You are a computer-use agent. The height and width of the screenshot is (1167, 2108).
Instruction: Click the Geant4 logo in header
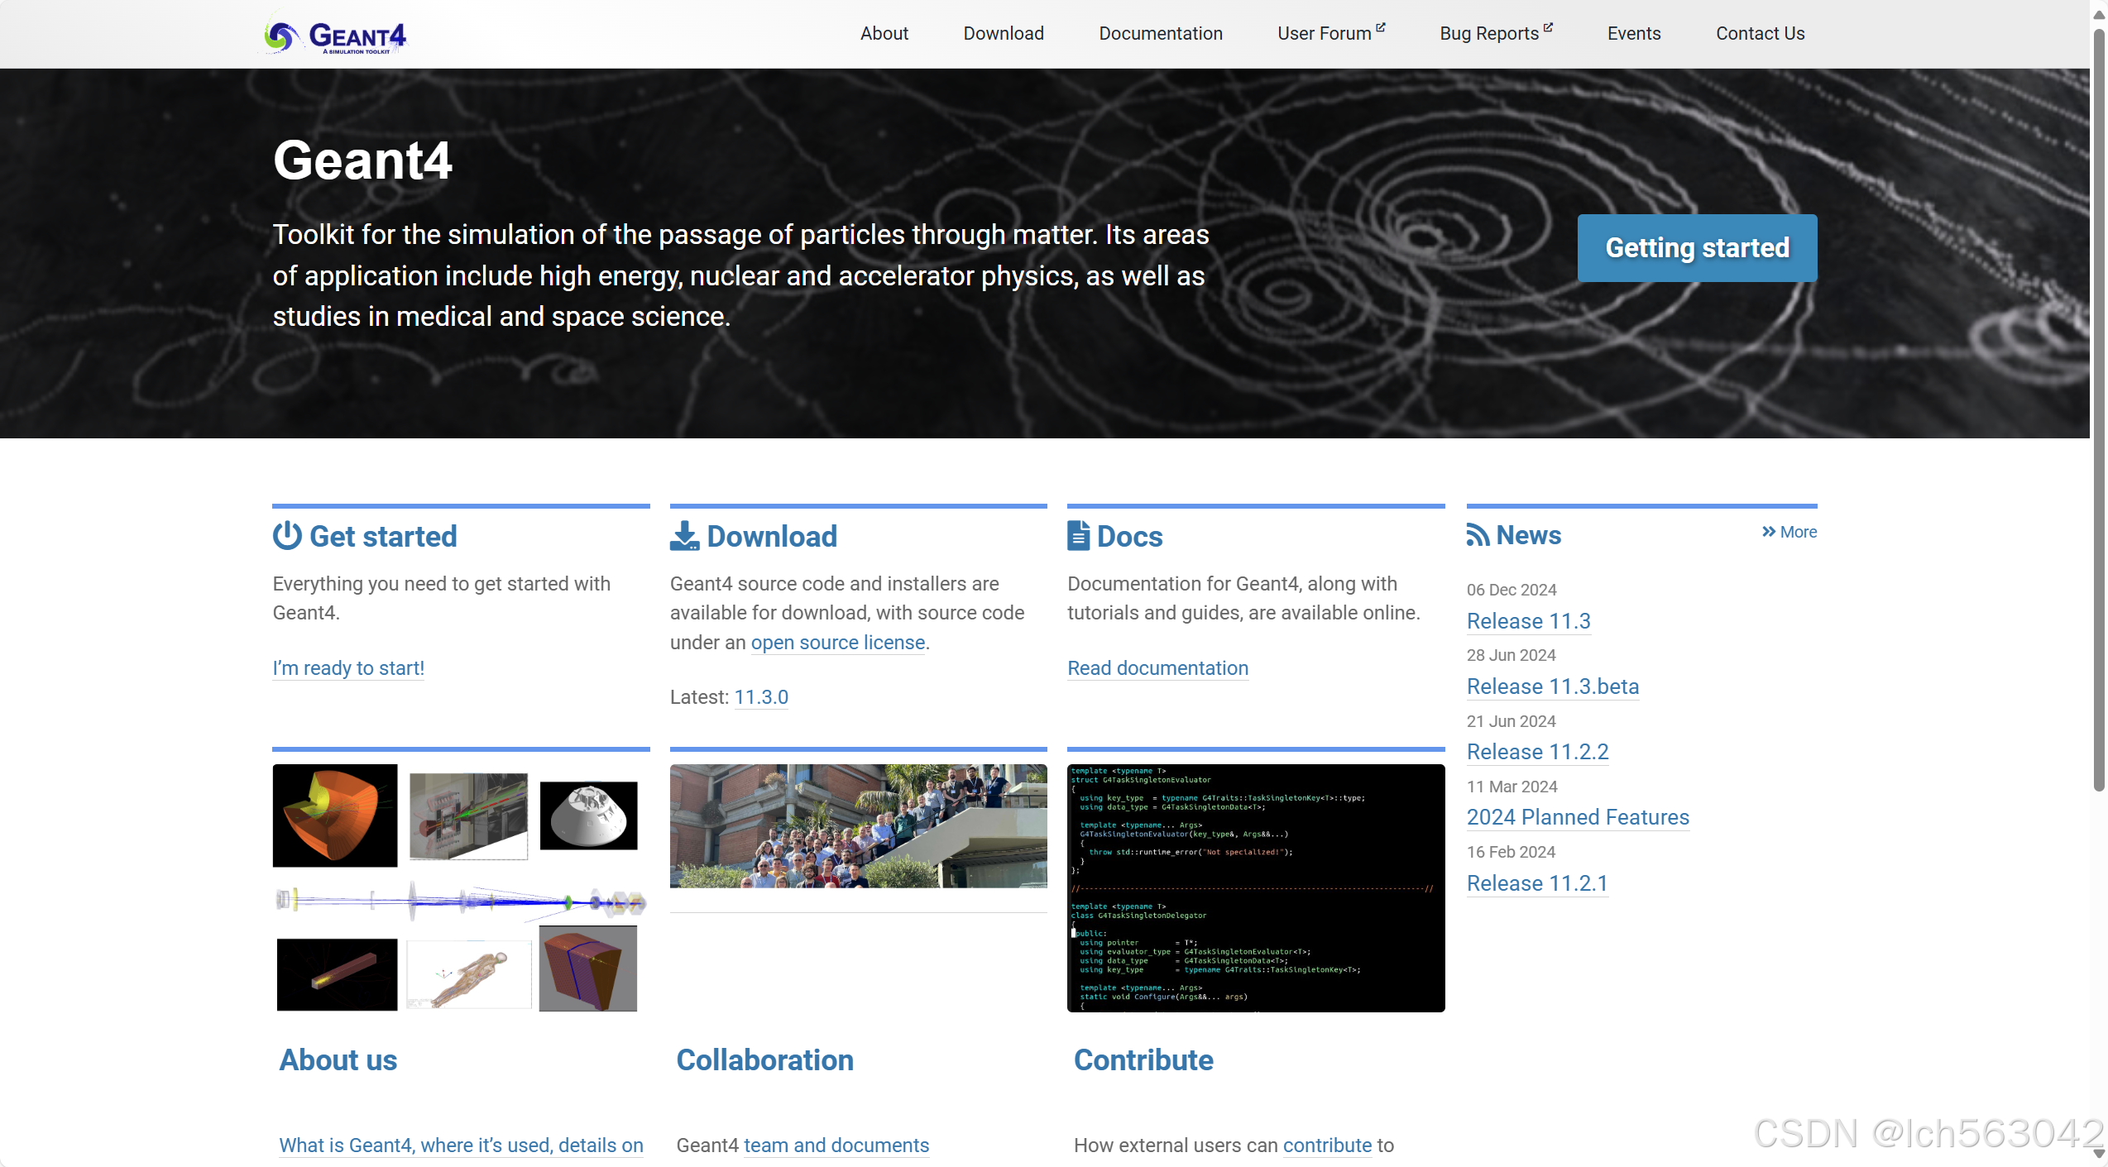334,35
